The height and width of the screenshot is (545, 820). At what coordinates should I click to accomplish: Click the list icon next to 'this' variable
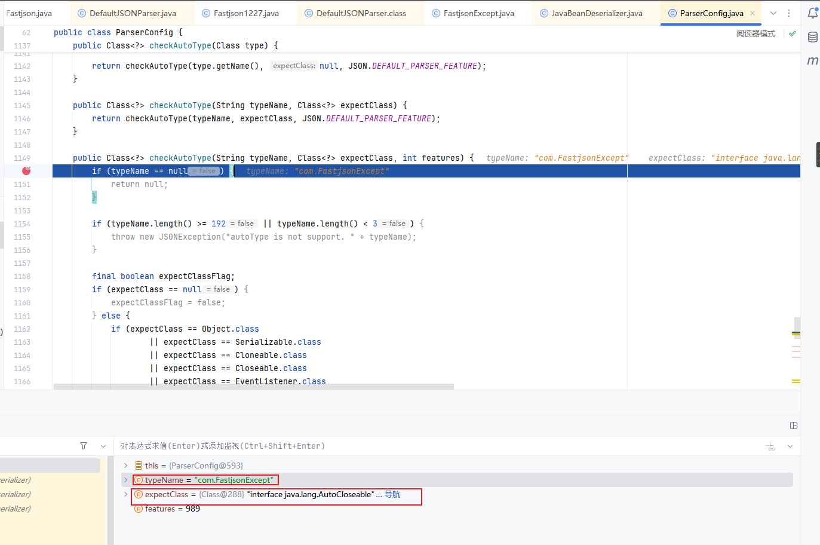(139, 466)
